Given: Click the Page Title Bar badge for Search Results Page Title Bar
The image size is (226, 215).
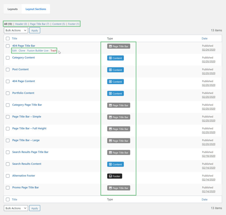Looking at the screenshot, I should 119,152.
